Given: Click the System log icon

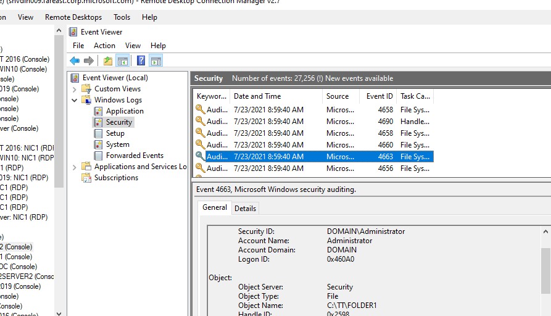Looking at the screenshot, I should coord(98,144).
